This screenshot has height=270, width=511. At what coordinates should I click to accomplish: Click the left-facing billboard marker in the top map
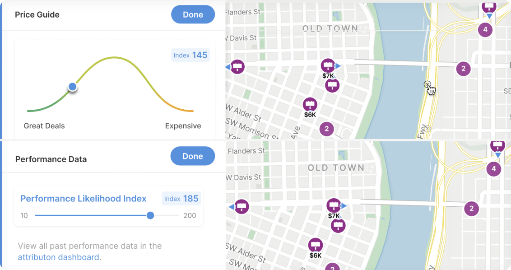click(237, 67)
